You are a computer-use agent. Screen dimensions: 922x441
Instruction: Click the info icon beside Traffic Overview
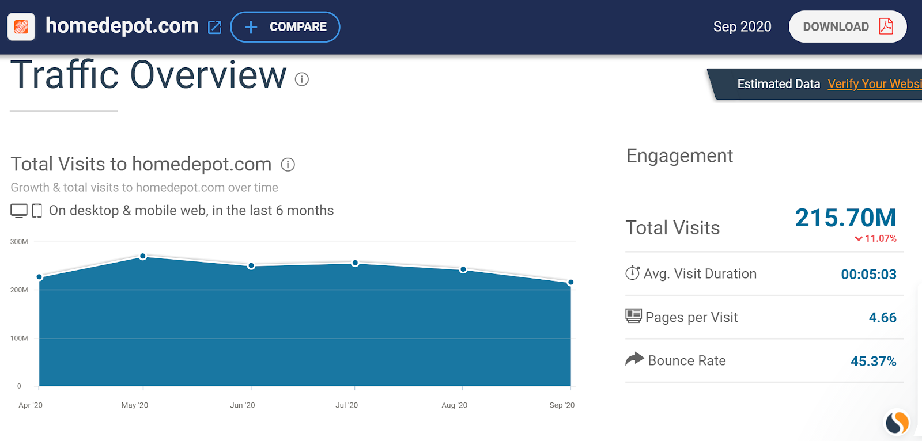(x=302, y=79)
